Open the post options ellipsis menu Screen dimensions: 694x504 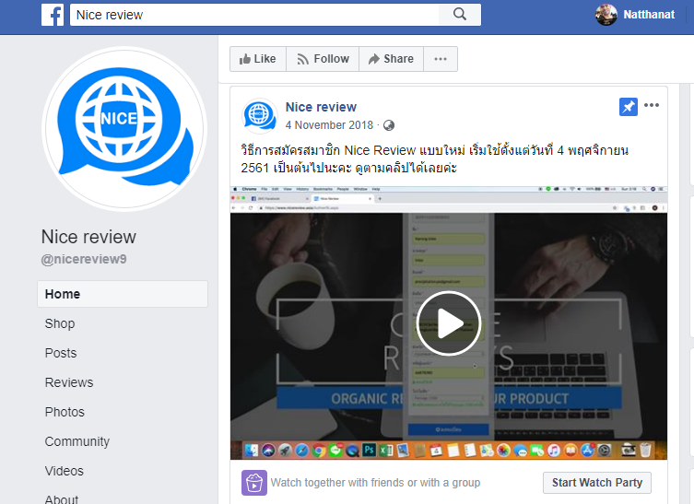pyautogui.click(x=652, y=105)
